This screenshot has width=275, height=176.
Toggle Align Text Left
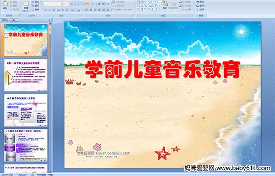[87, 10]
